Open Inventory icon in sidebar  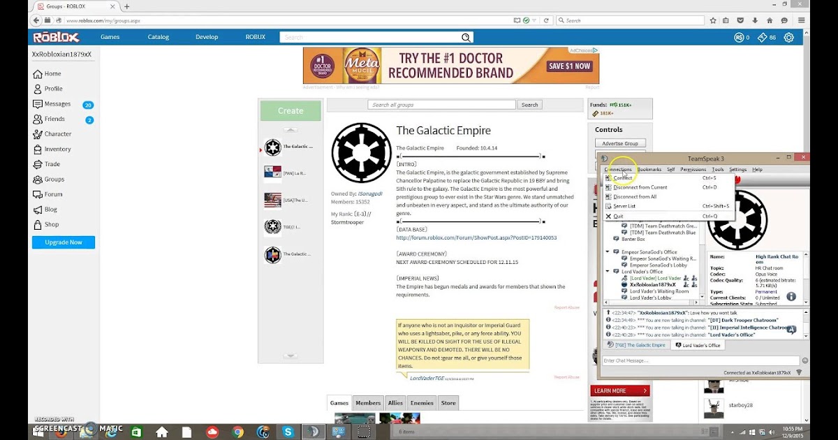38,149
